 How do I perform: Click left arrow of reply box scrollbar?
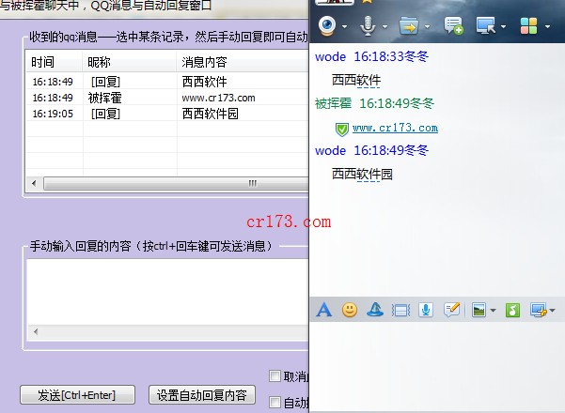(x=36, y=331)
